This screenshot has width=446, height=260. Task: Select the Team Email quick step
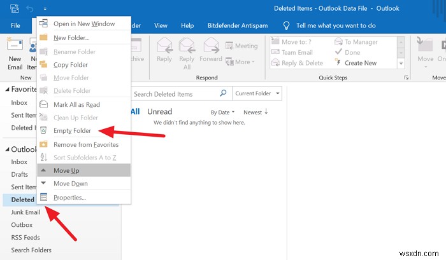(x=292, y=53)
